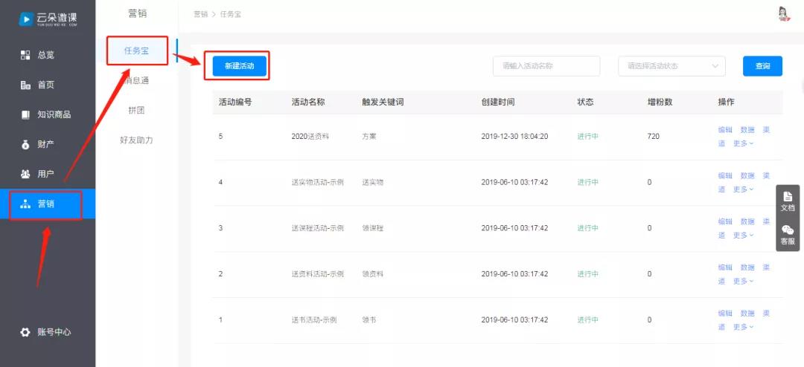Click keyword cell 领资料
Screen dimensions: 804x367
[x=373, y=274]
